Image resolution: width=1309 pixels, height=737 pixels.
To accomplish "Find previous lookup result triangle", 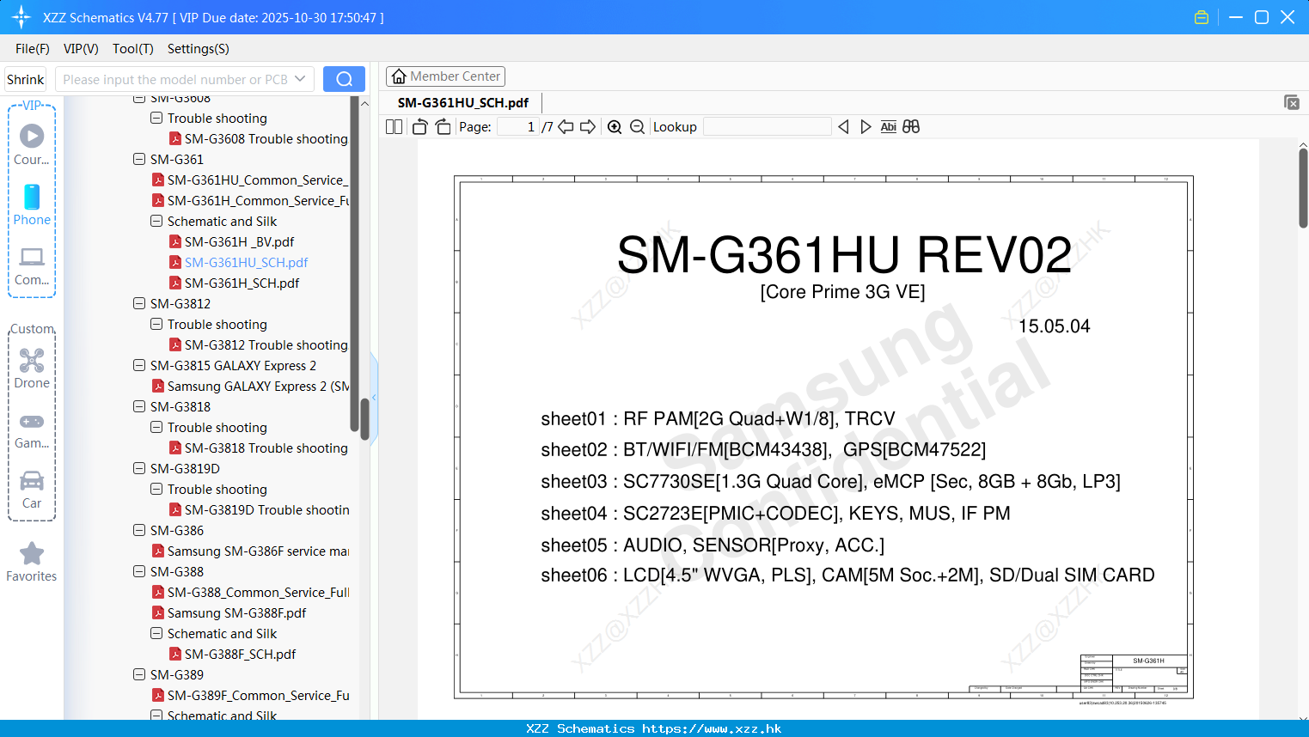I will pyautogui.click(x=843, y=126).
